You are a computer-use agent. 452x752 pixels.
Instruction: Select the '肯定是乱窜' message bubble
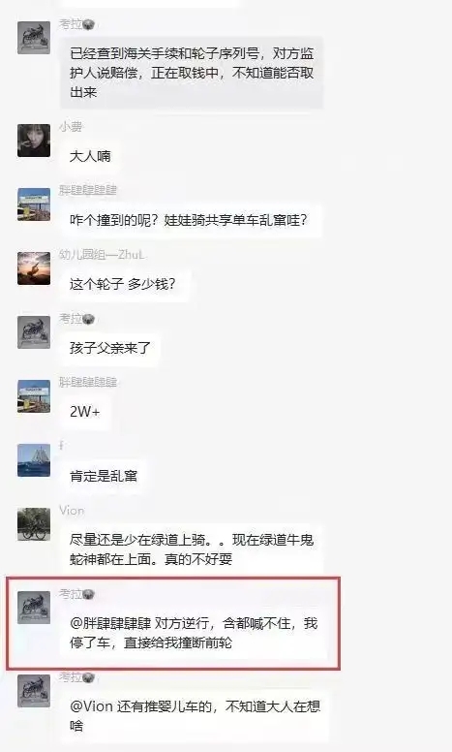104,476
